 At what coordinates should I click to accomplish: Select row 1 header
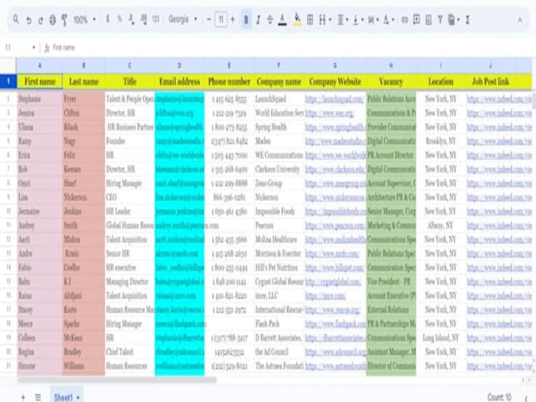(8, 81)
